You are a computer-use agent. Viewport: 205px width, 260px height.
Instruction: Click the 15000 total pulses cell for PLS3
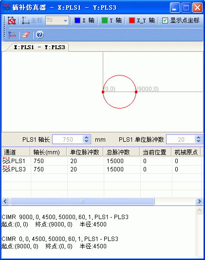tap(122, 169)
